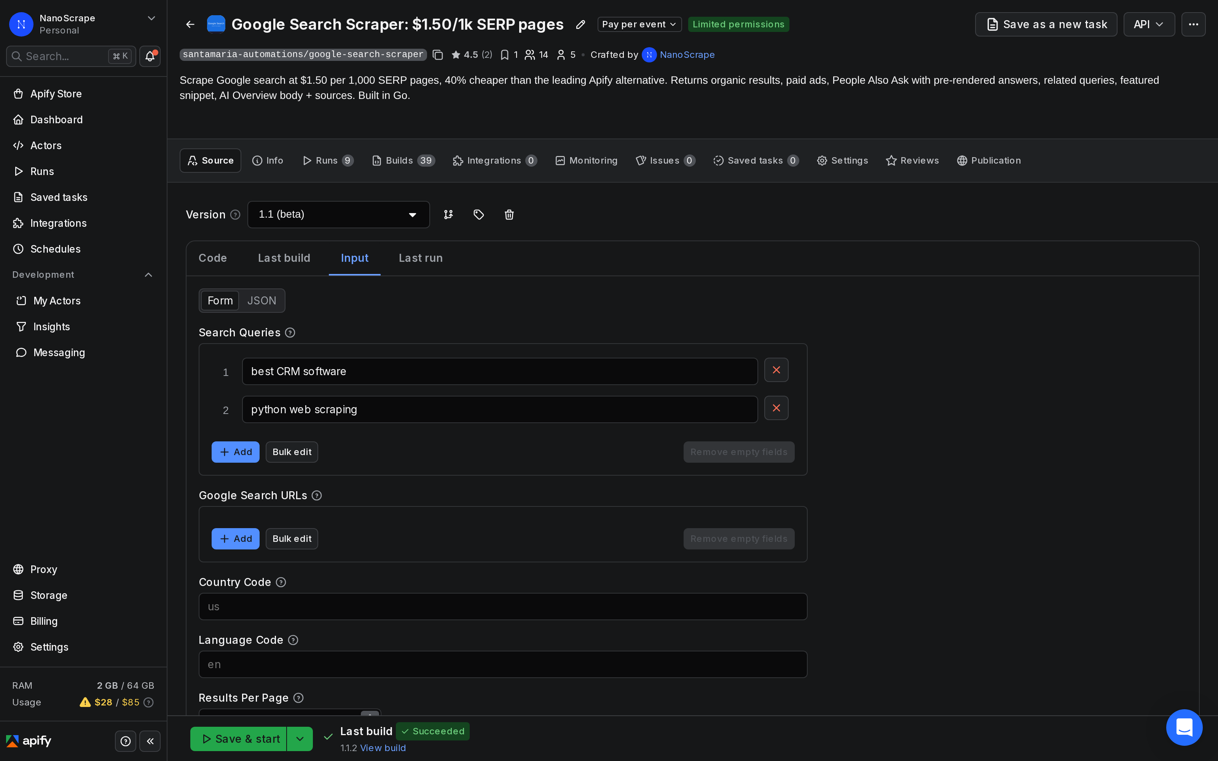Screen dimensions: 1218x761
Task: Switch input view to JSON
Action: click(x=262, y=301)
